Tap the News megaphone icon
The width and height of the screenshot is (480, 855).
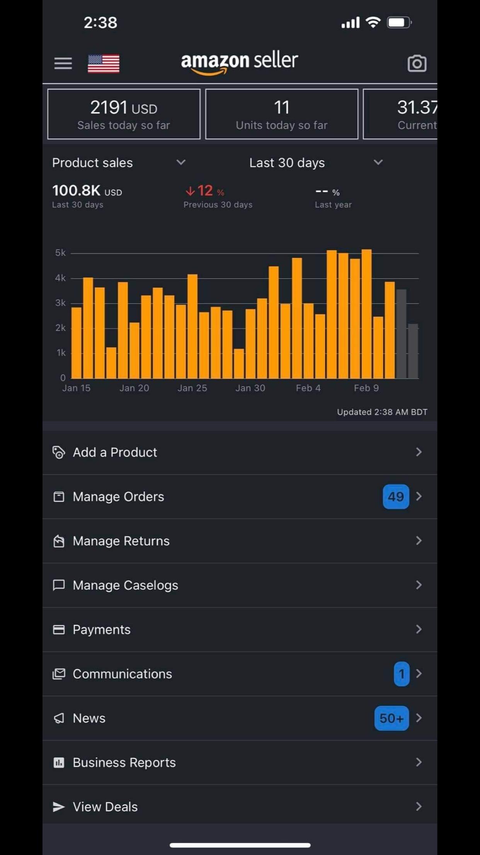(59, 718)
